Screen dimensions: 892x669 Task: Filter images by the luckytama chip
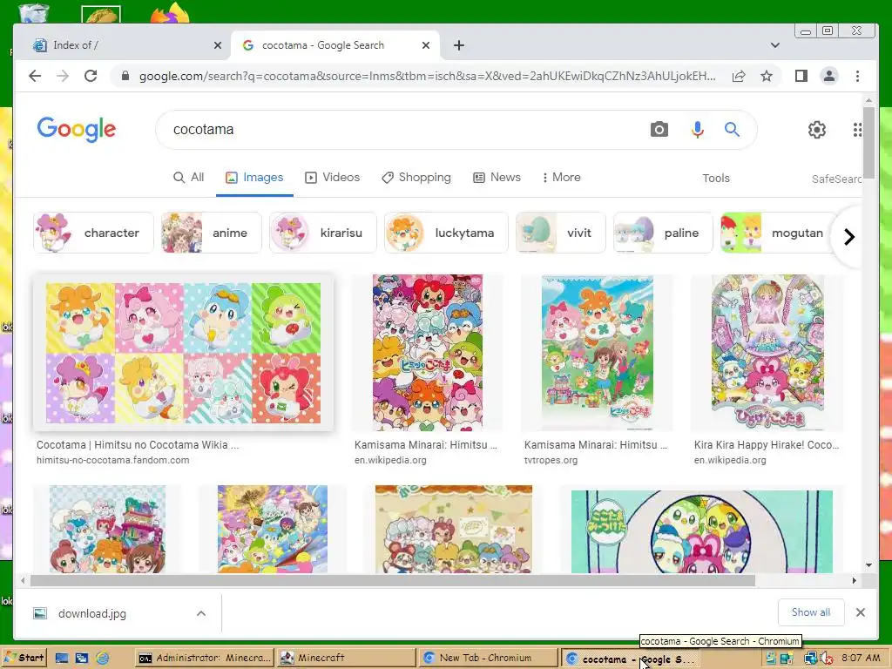[x=446, y=233]
